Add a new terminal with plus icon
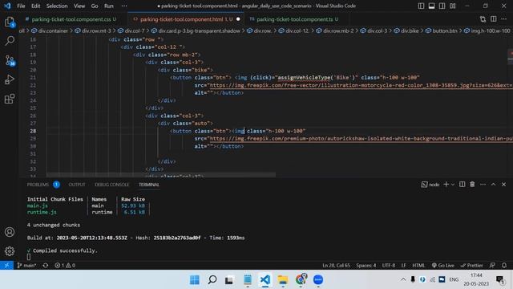513x289 pixels. click(446, 185)
